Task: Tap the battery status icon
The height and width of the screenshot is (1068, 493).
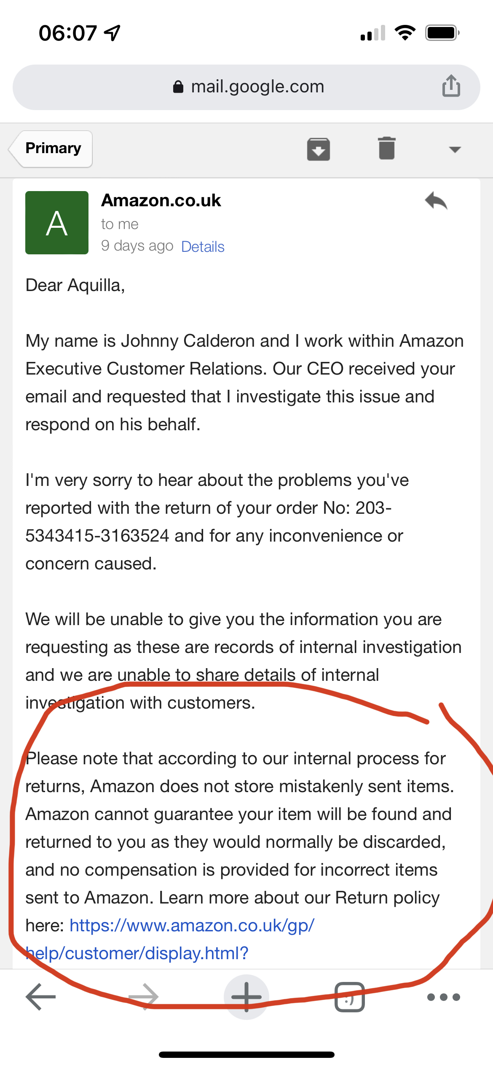Action: (x=442, y=32)
